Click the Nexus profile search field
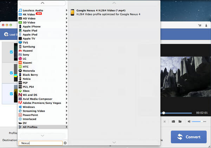 41,143
